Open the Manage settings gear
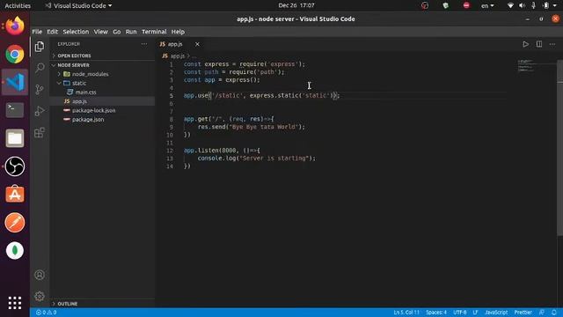The image size is (563, 317). tap(40, 296)
